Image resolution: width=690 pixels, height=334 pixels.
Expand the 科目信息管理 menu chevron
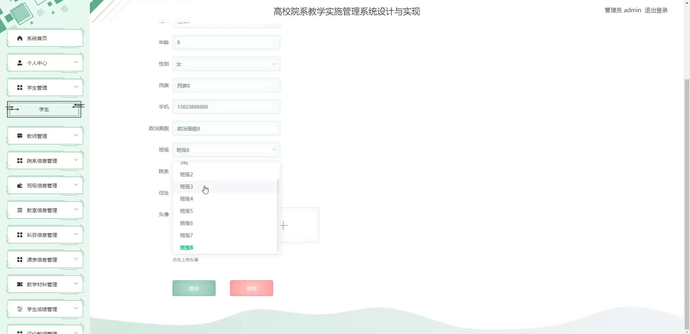click(x=76, y=234)
